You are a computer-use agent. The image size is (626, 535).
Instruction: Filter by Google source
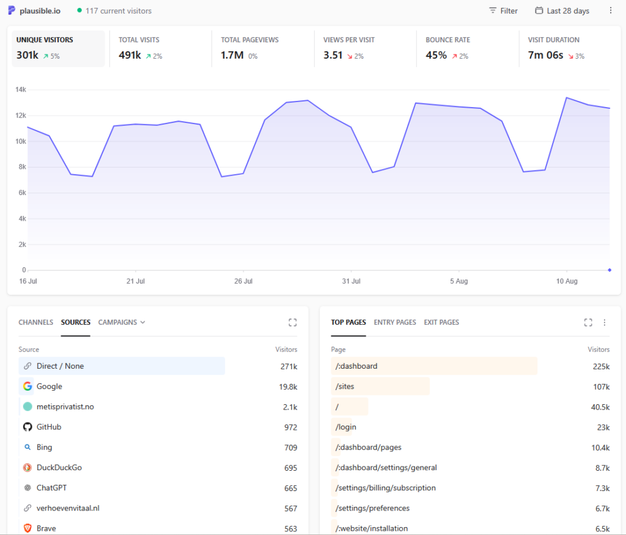tap(49, 386)
